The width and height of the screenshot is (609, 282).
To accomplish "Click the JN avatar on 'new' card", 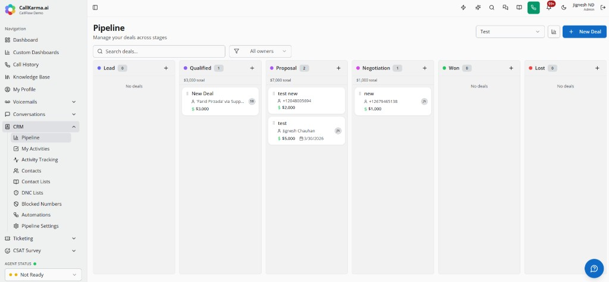I will click(x=424, y=101).
